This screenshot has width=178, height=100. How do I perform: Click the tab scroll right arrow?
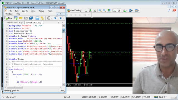click(x=63, y=22)
